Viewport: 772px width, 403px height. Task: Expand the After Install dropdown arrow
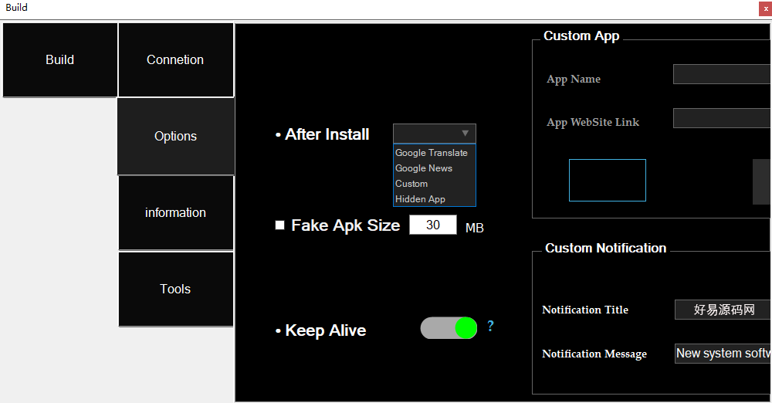pos(465,134)
